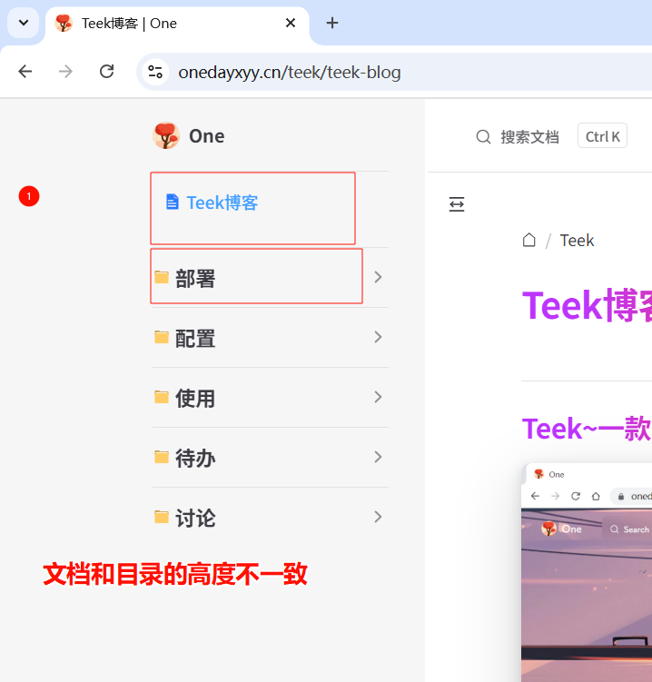The height and width of the screenshot is (682, 652).
Task: Close the Teek博客 browser tab
Action: (x=291, y=23)
